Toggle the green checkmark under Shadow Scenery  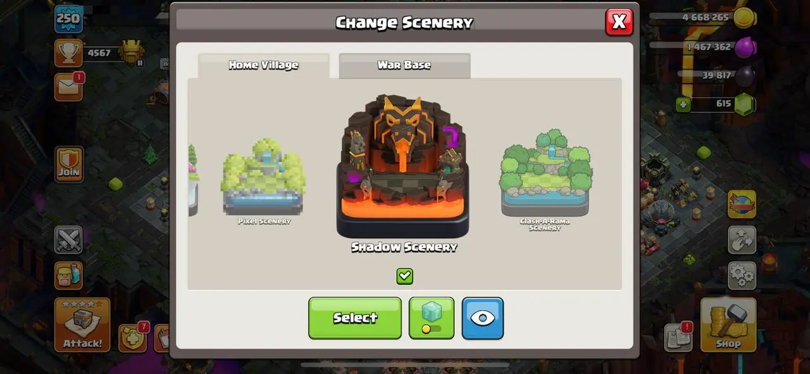point(405,276)
